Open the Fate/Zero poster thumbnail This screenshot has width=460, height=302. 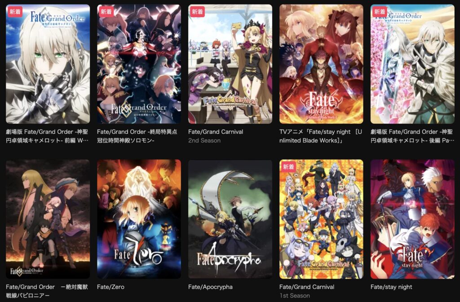[x=139, y=219]
